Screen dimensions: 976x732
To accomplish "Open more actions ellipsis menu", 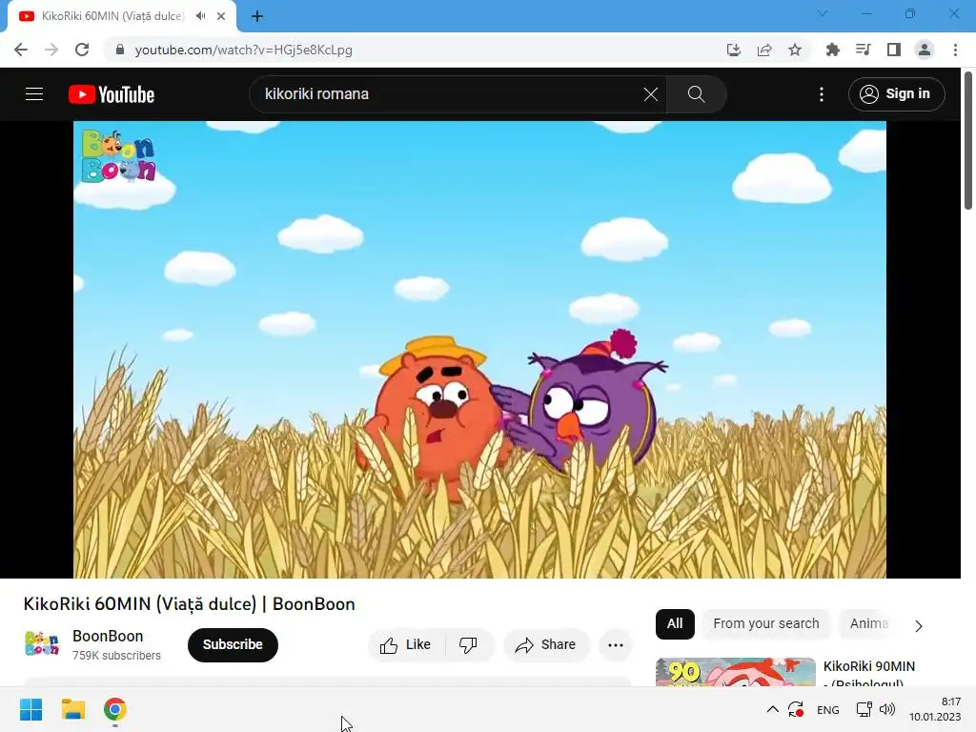I will [616, 645].
